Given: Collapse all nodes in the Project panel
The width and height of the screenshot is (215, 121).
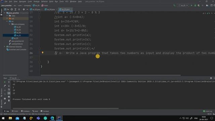Looking at the screenshot, I should 19,9.
